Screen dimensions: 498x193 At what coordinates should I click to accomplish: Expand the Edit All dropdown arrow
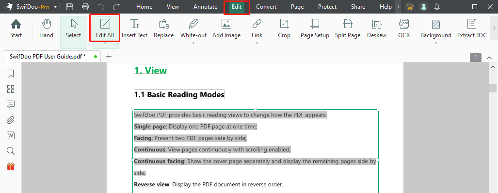pyautogui.click(x=105, y=43)
